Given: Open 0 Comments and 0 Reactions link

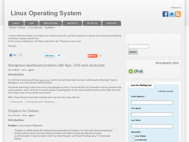Looking at the screenshot, I should (x=40, y=102).
